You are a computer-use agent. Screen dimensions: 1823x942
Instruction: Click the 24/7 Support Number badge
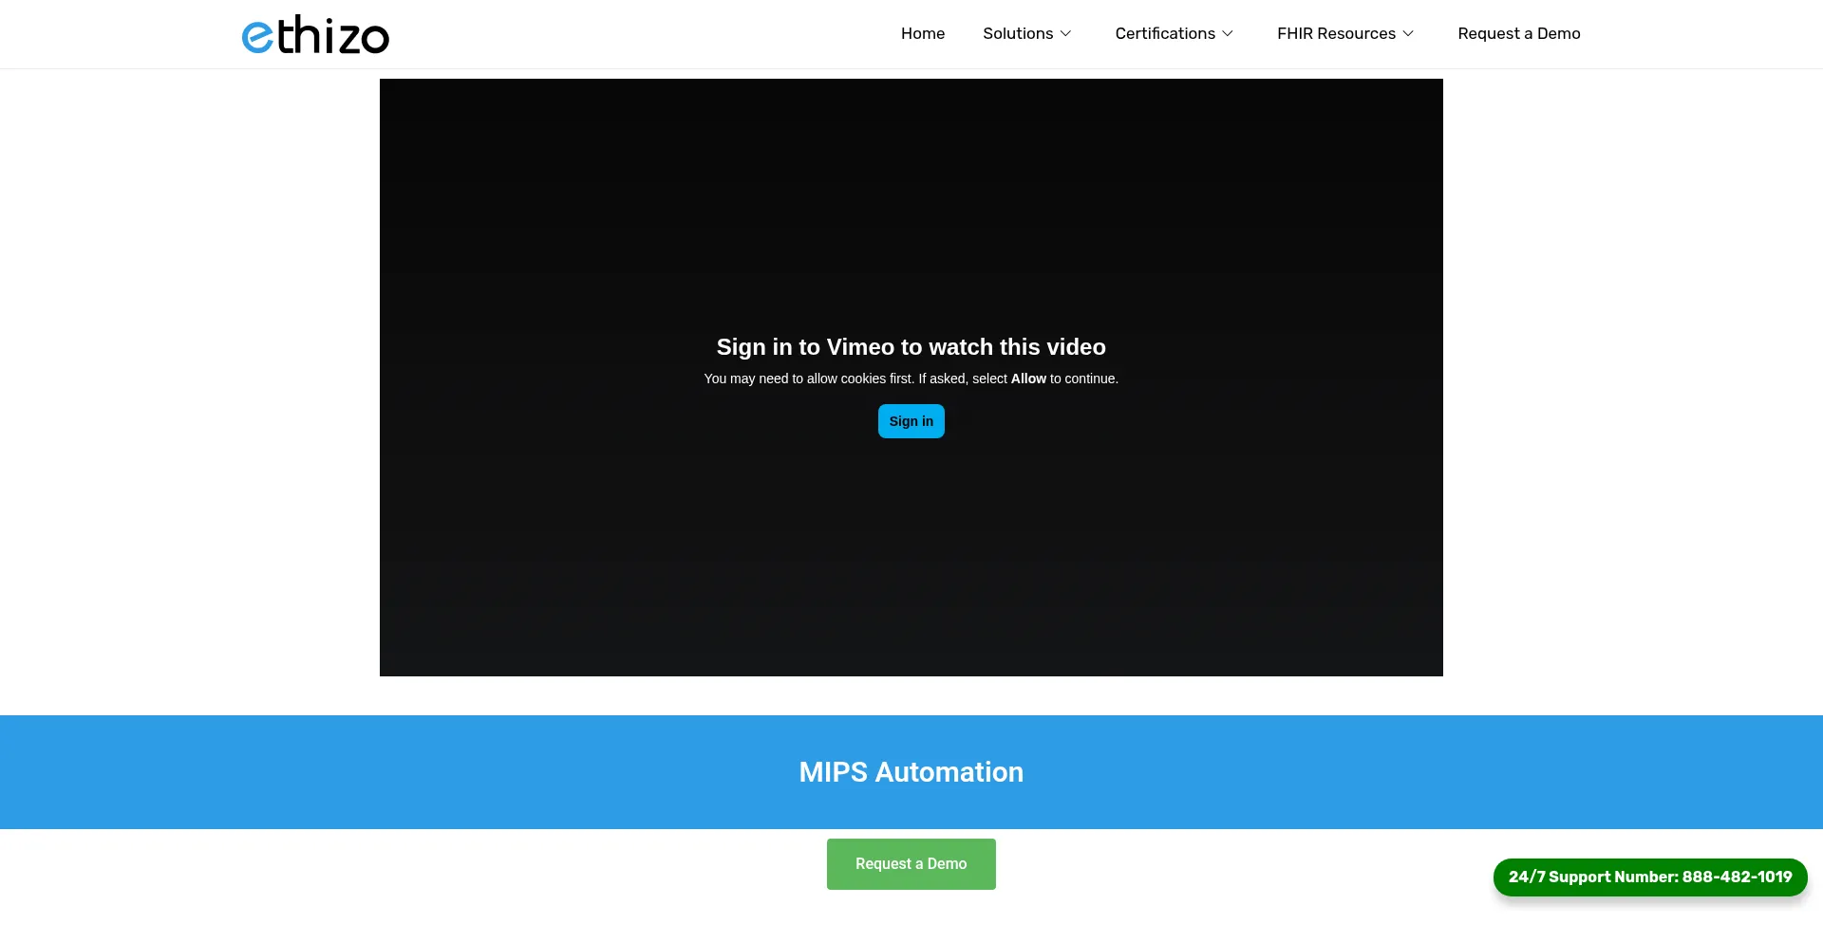tap(1650, 877)
